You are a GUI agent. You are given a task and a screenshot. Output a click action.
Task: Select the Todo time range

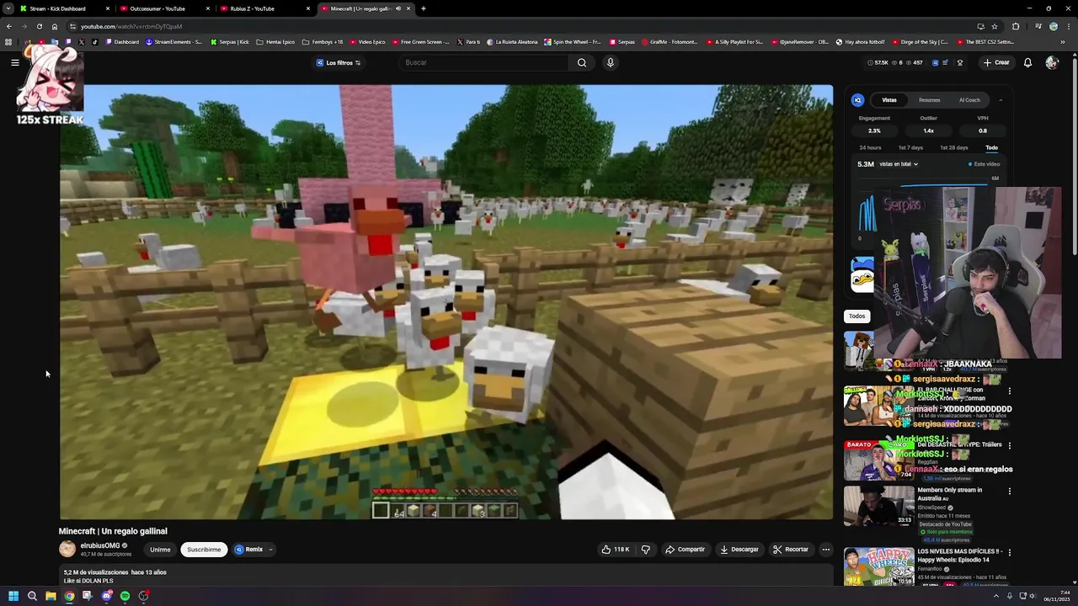992,147
